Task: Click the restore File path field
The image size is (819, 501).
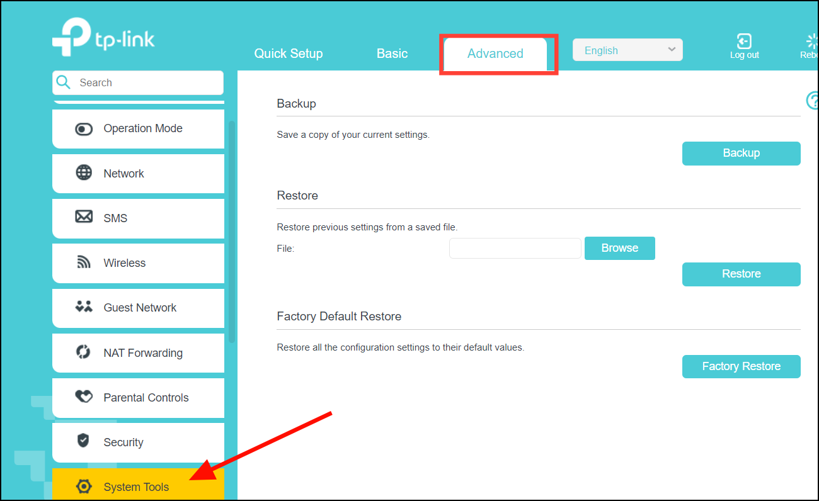Action: pyautogui.click(x=515, y=248)
